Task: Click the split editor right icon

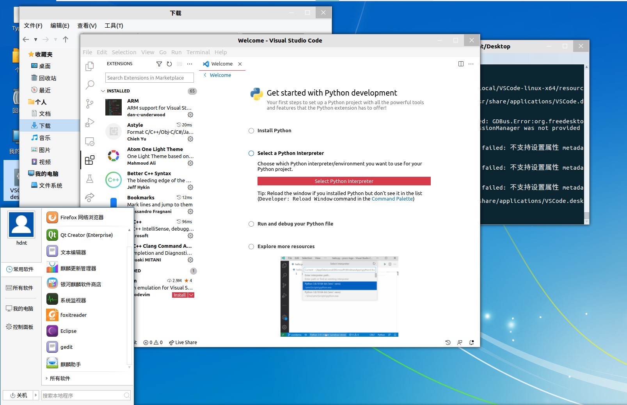Action: (x=461, y=64)
